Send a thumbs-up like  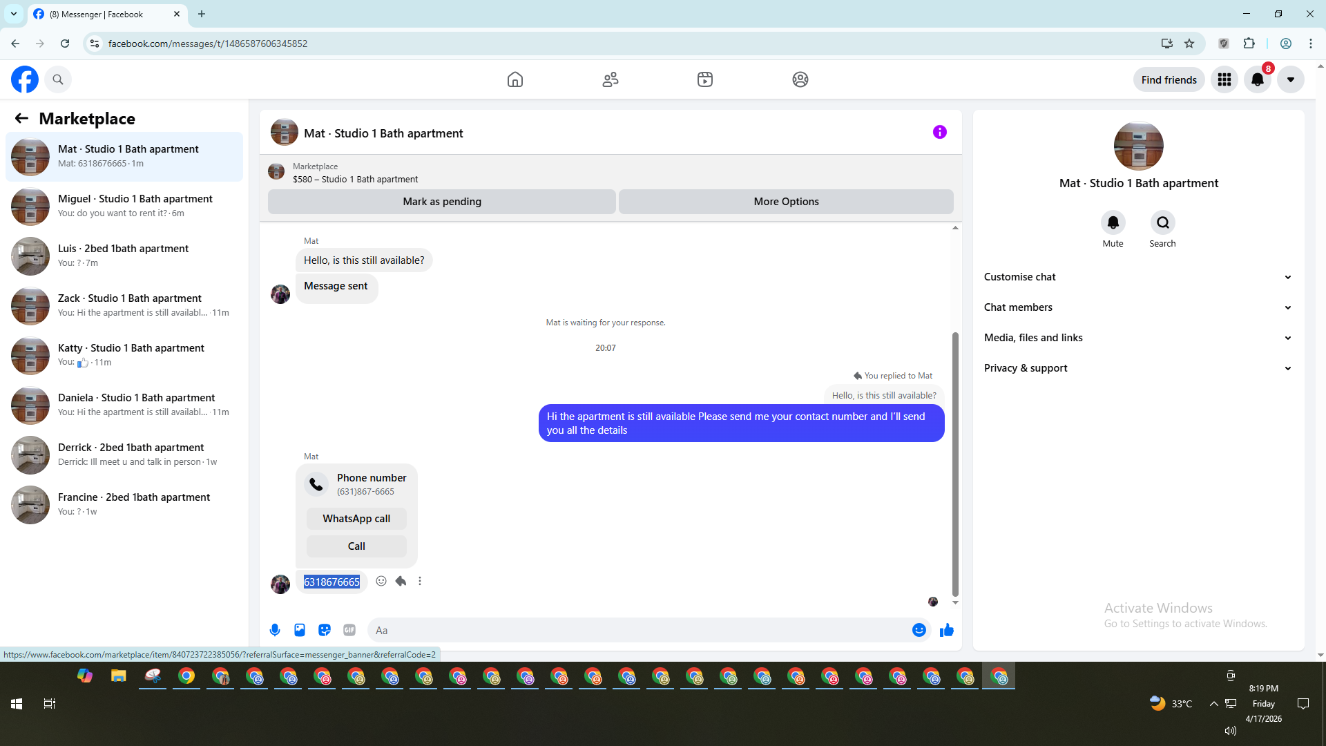pos(946,630)
